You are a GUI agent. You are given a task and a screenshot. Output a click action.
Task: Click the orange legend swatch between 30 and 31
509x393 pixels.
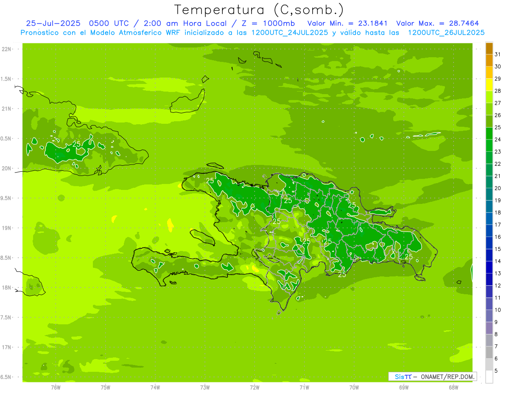pyautogui.click(x=489, y=60)
